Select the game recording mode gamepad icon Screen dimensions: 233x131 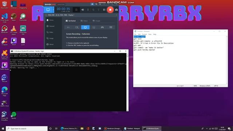tap(102, 27)
